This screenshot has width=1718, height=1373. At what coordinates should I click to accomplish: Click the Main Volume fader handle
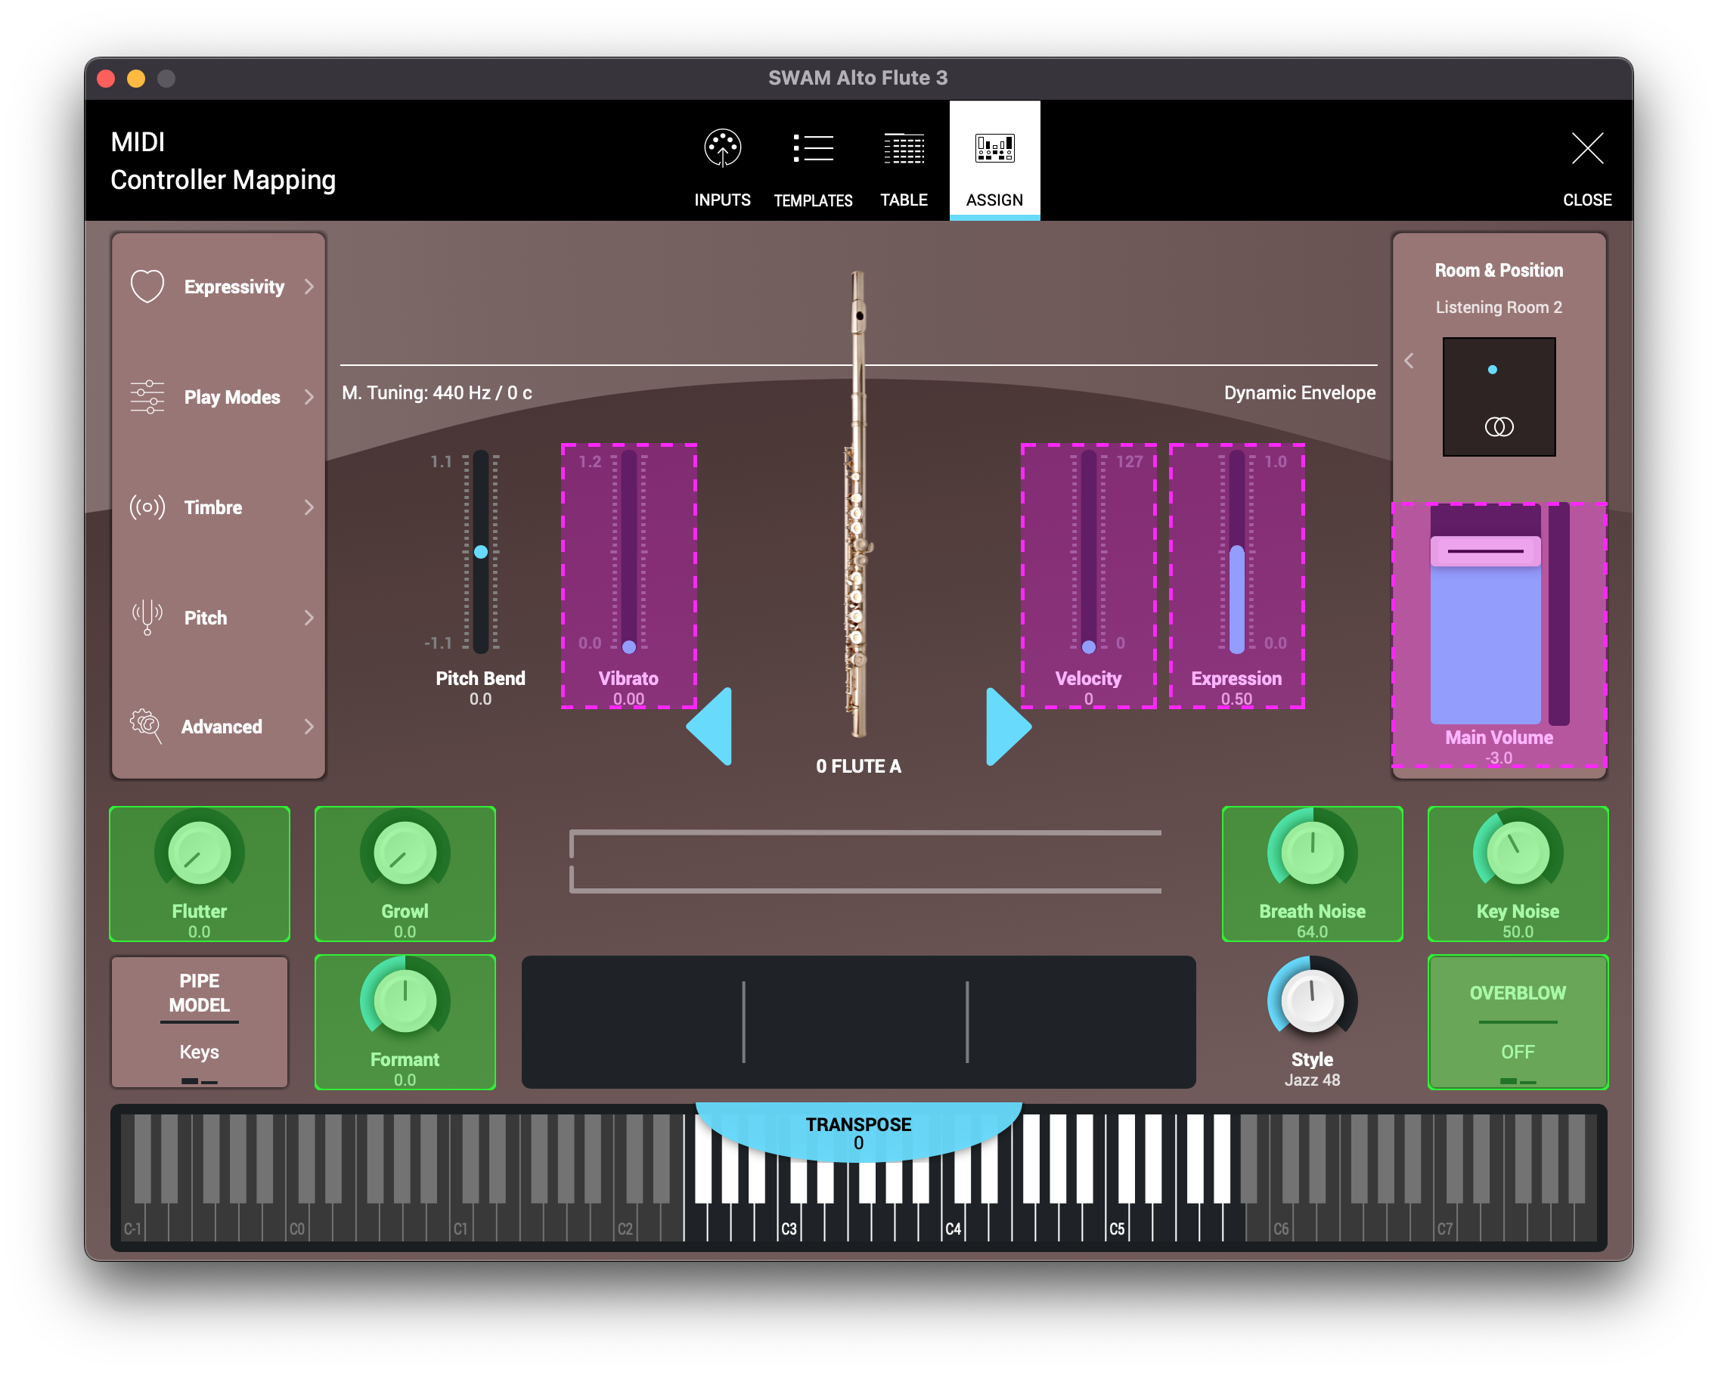pos(1485,551)
